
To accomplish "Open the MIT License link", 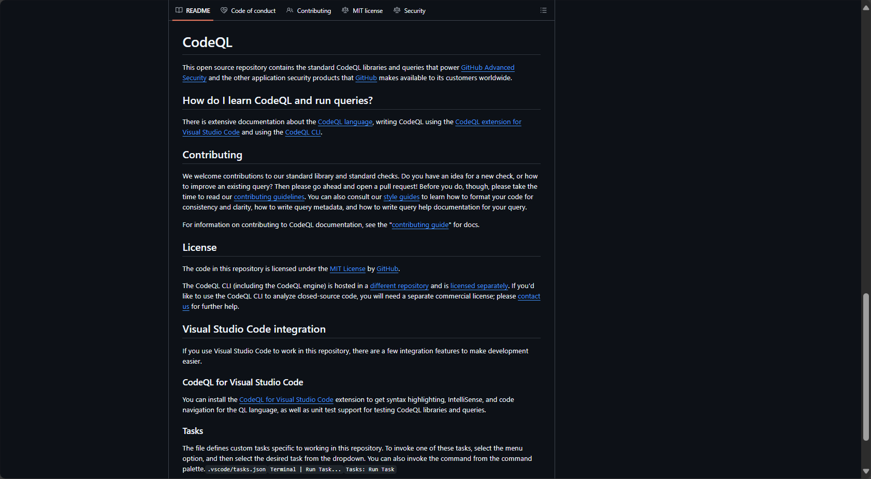I will [347, 269].
